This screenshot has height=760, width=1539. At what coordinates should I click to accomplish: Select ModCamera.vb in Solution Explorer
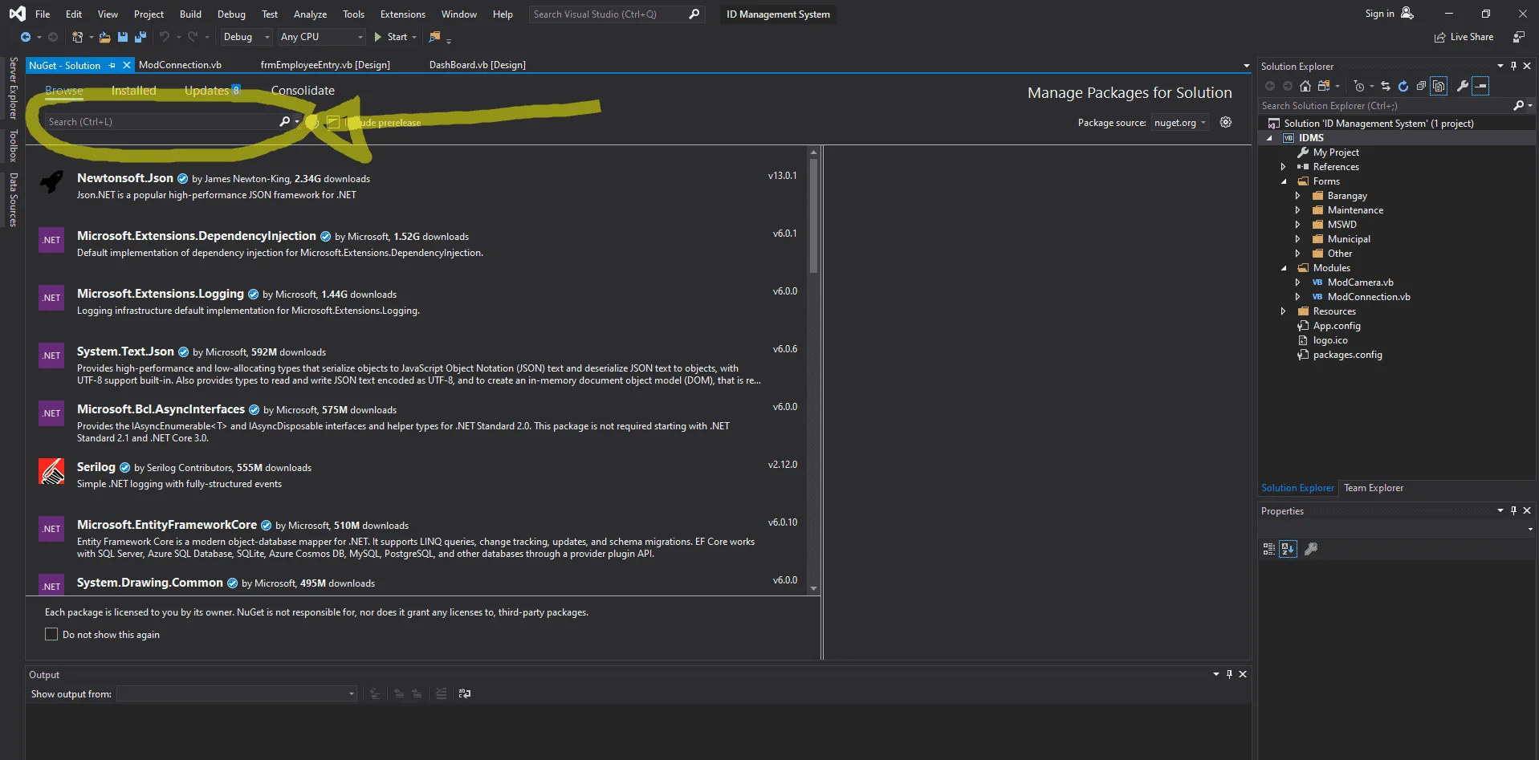point(1360,282)
